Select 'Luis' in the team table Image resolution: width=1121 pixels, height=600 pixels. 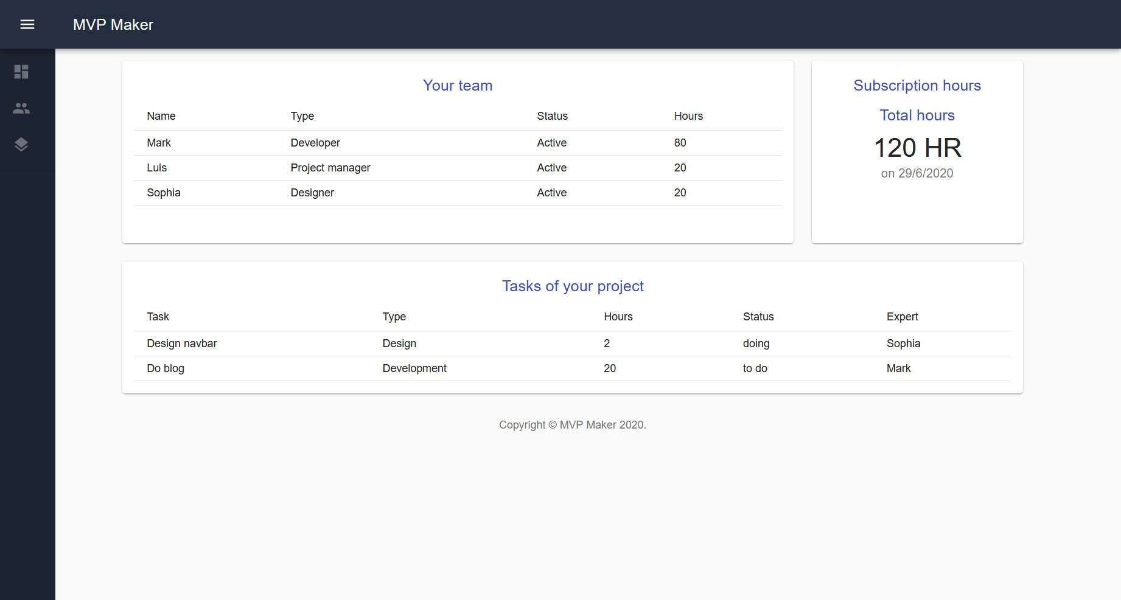point(156,168)
